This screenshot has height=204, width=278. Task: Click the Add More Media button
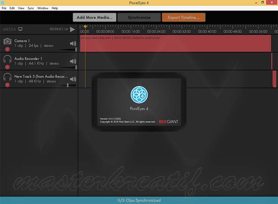pyautogui.click(x=95, y=17)
